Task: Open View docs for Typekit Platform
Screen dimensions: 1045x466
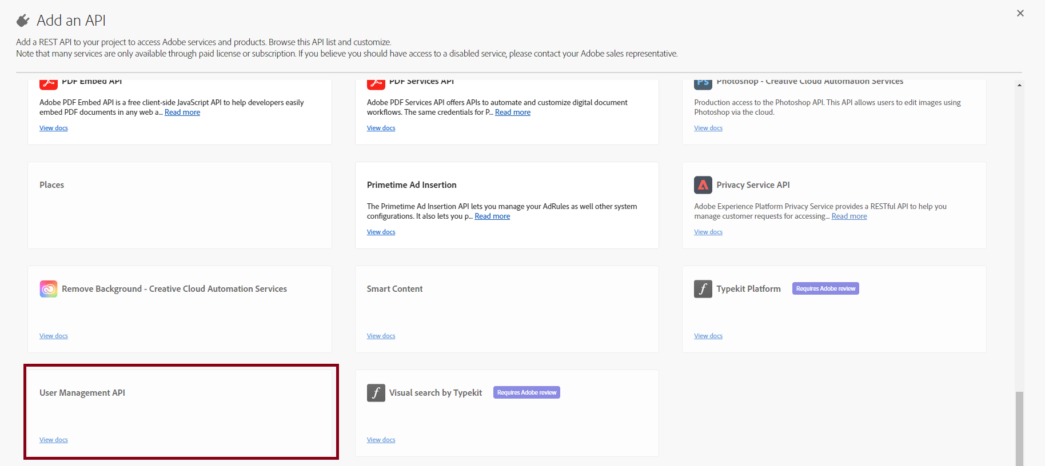Action: [x=708, y=336]
